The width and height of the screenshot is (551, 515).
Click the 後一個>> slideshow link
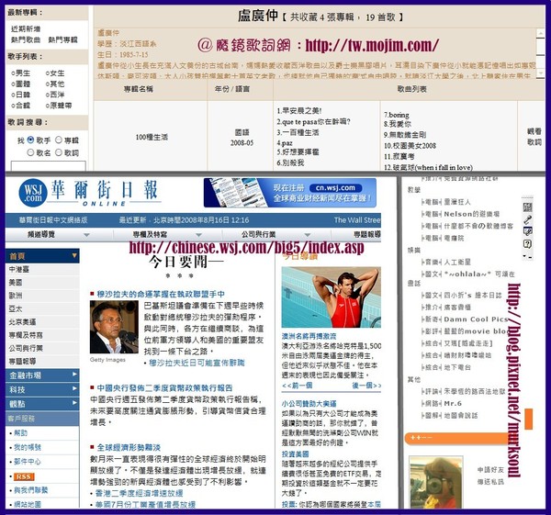[366, 386]
